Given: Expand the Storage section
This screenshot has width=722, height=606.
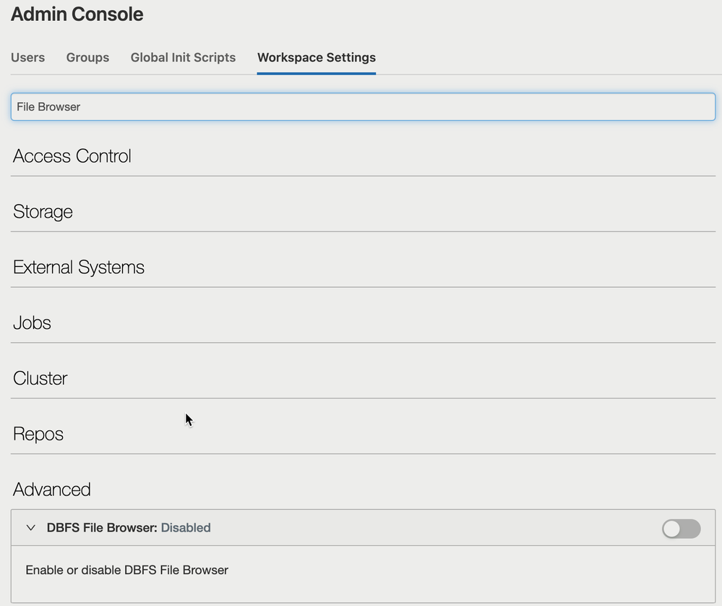Looking at the screenshot, I should tap(43, 212).
